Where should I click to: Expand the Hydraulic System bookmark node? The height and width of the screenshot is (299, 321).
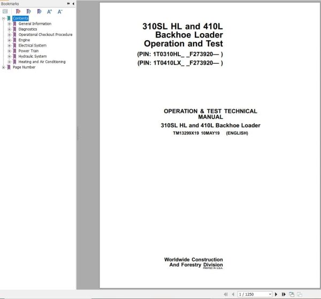coord(9,56)
